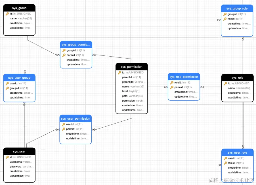Click key icon beside roleid in sys_user_role
Screen dimensions: 256x185
coord(225,163)
